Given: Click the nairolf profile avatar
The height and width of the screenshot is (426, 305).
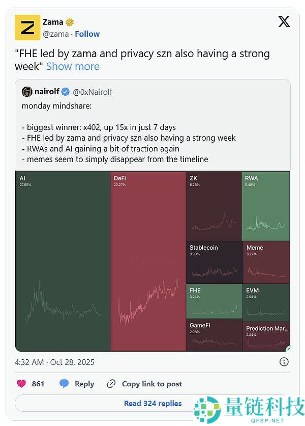Looking at the screenshot, I should click(27, 92).
